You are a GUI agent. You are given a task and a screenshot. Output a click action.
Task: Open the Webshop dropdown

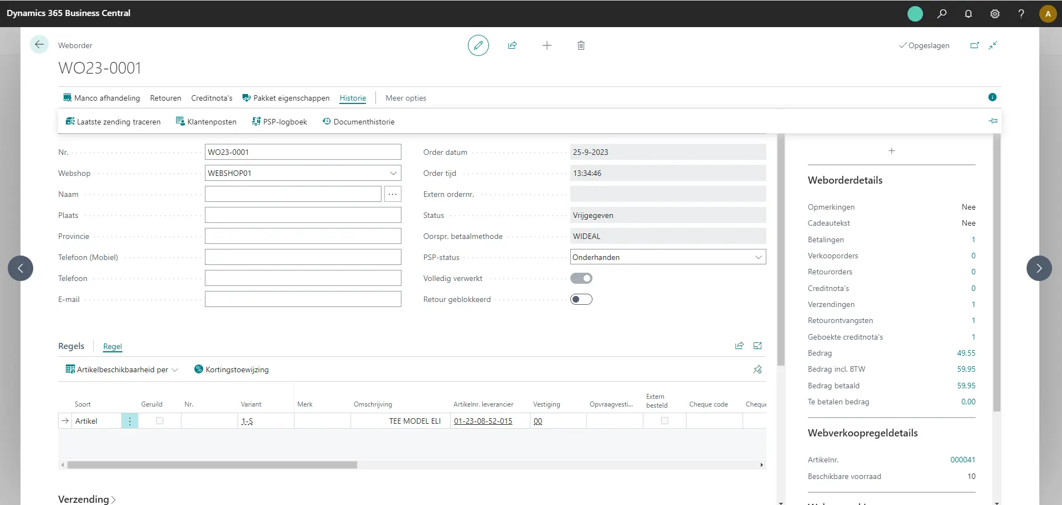[x=393, y=173]
